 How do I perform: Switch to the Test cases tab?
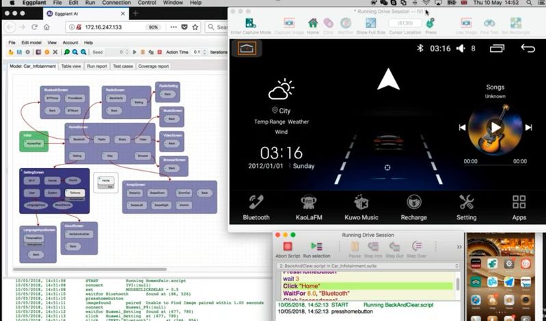[123, 66]
